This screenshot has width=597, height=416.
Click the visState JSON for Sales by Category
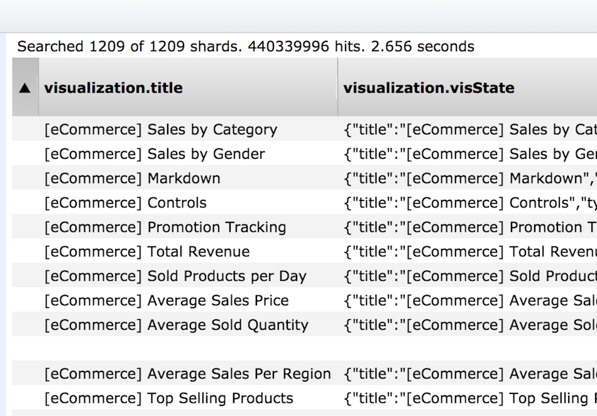point(469,130)
